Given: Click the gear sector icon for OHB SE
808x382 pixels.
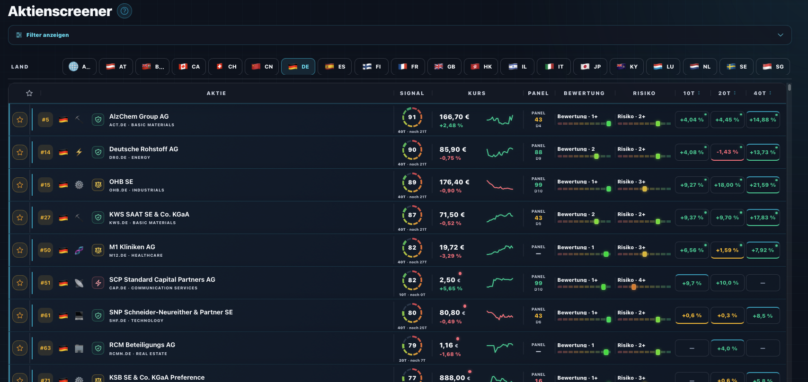Looking at the screenshot, I should pyautogui.click(x=79, y=185).
